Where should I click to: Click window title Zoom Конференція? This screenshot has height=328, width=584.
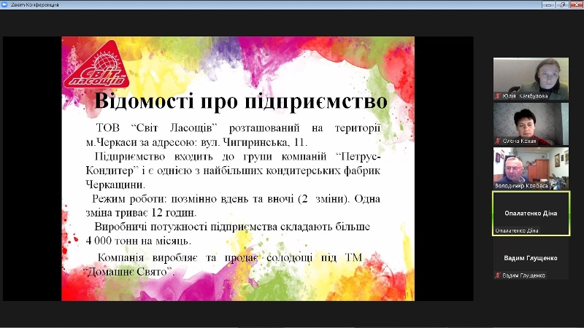point(34,5)
